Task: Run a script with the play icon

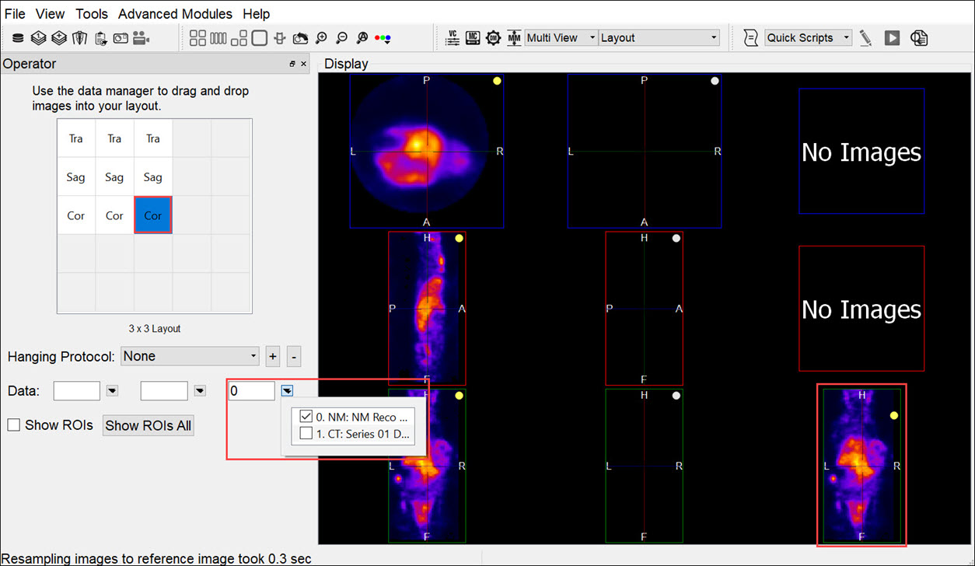Action: tap(892, 37)
